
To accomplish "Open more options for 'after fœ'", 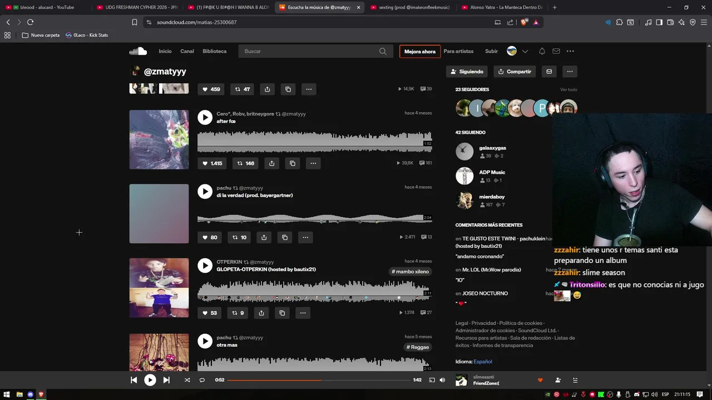I will coord(313,163).
